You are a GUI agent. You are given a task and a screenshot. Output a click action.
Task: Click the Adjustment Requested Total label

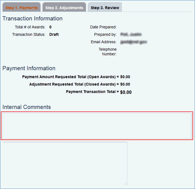point(74,84)
